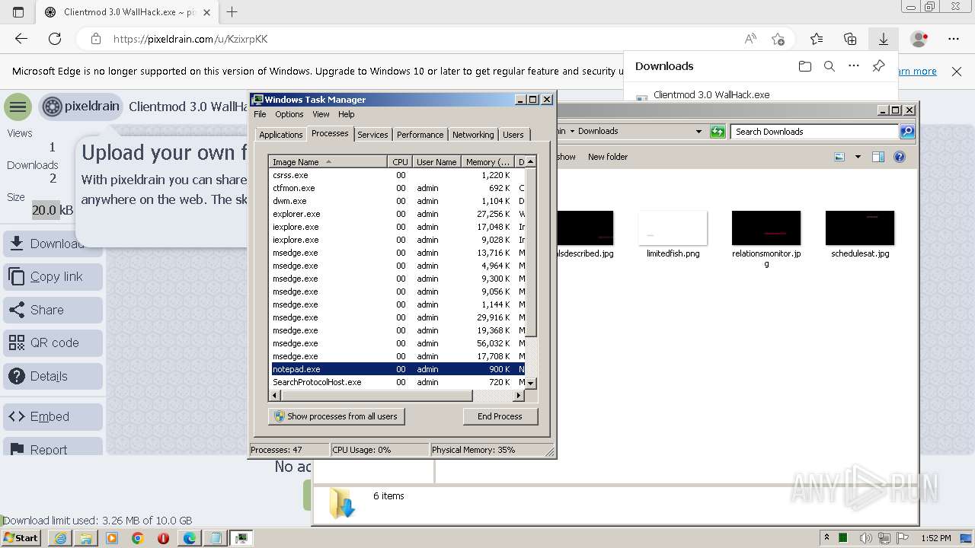The width and height of the screenshot is (975, 548).
Task: Sort processes by CPU column
Action: (x=401, y=162)
